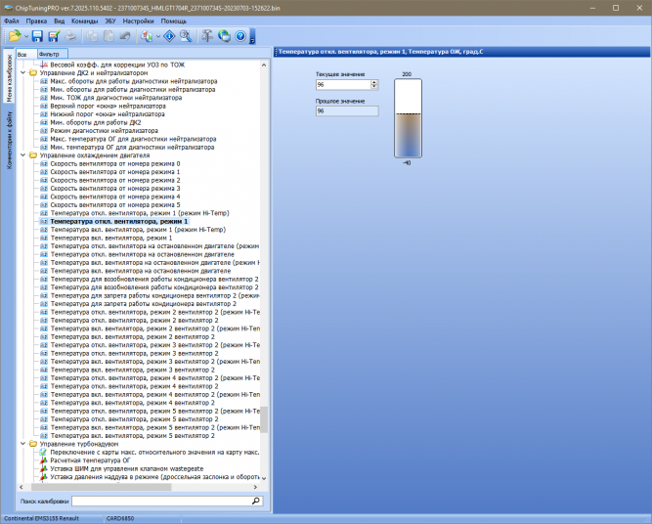Collapse Управление охлаждением двигателя group
The height and width of the screenshot is (524, 652).
(x=23, y=155)
